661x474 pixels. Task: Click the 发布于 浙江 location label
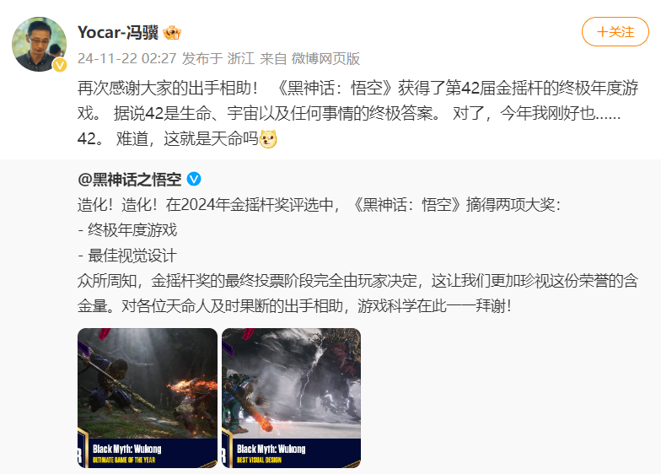[x=218, y=58]
